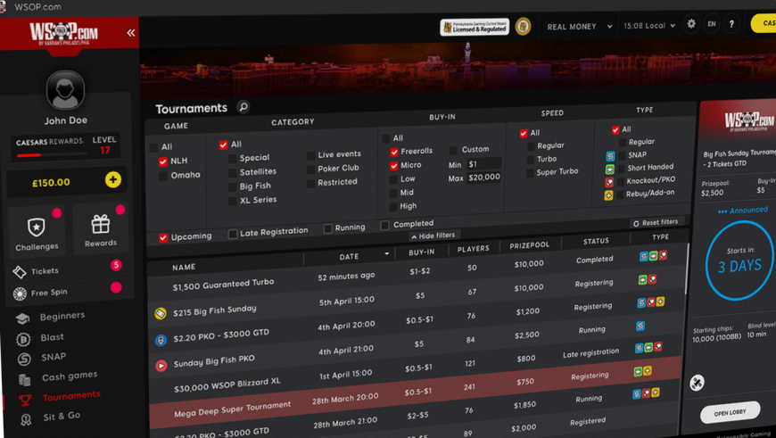Check the Late Registration checkbox
Viewport: 776px width, 438px height.
coord(233,234)
